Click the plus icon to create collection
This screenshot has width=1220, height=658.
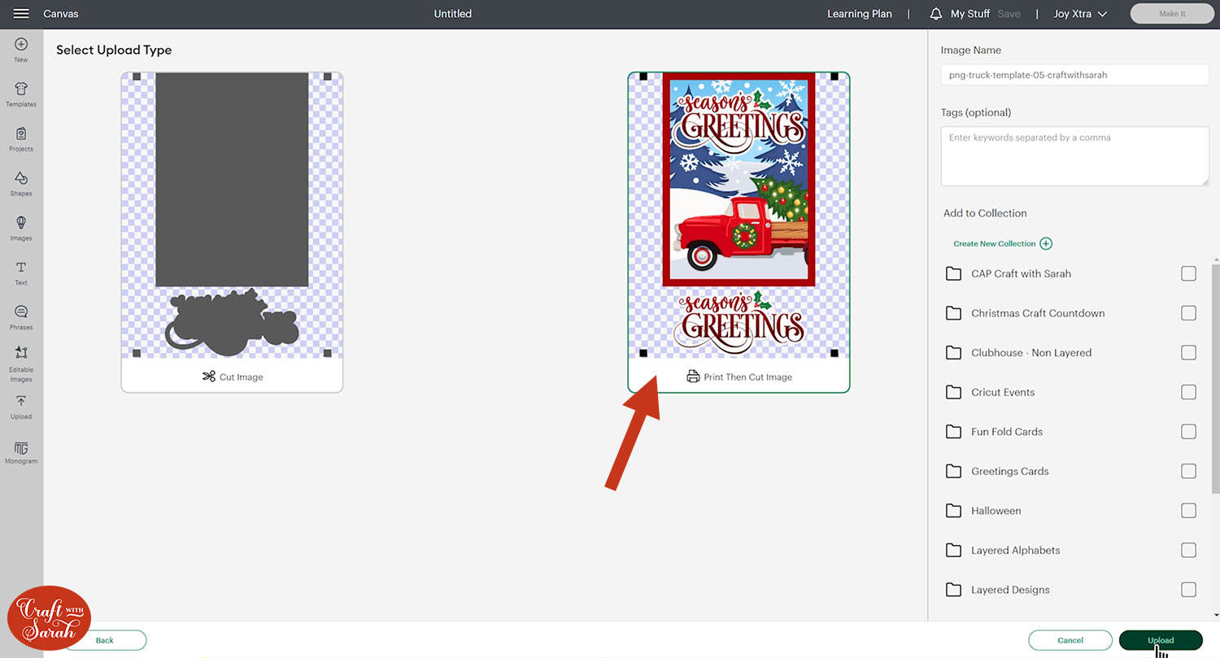tap(1046, 243)
